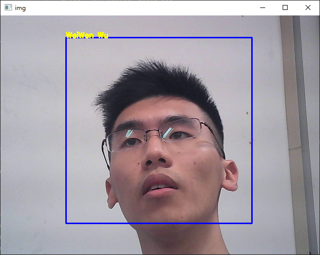The width and height of the screenshot is (320, 255).
Task: Click the glare on the left lens
Action: [130, 133]
